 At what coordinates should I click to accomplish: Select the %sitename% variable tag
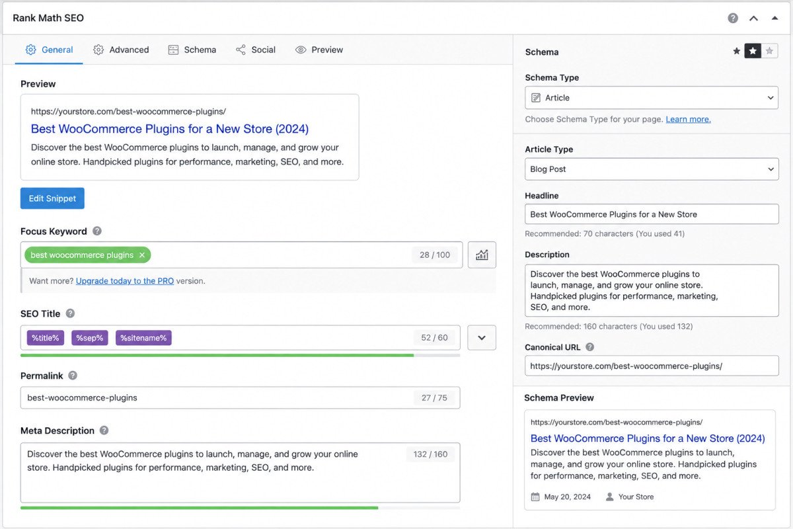point(143,338)
